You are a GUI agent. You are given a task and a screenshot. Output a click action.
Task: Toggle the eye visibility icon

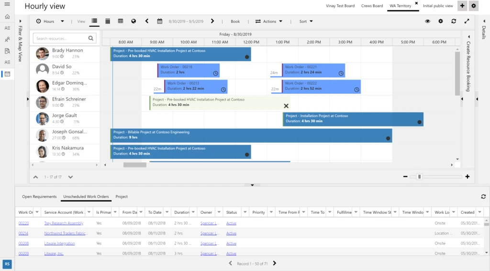(427, 21)
